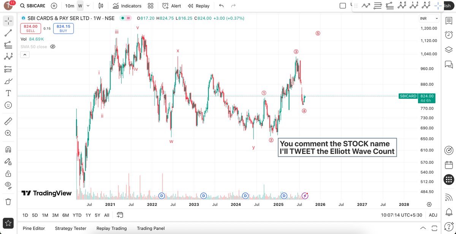Select the forecasting and measurement tools icon
The height and width of the screenshot is (234, 456).
click(x=8, y=69)
